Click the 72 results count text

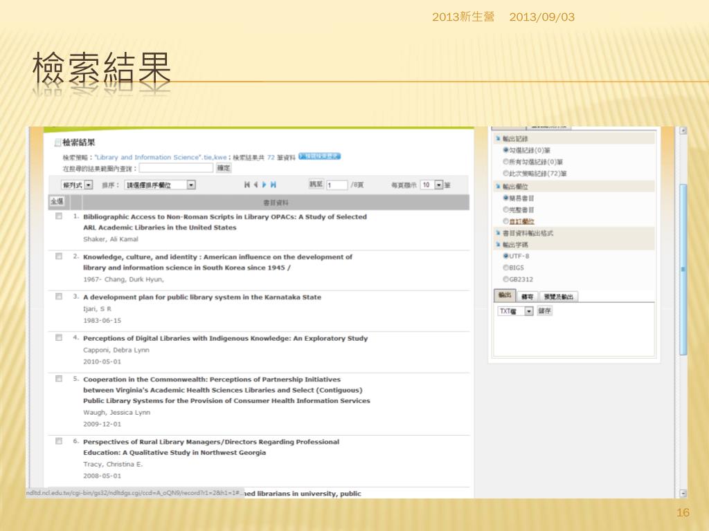(x=271, y=157)
